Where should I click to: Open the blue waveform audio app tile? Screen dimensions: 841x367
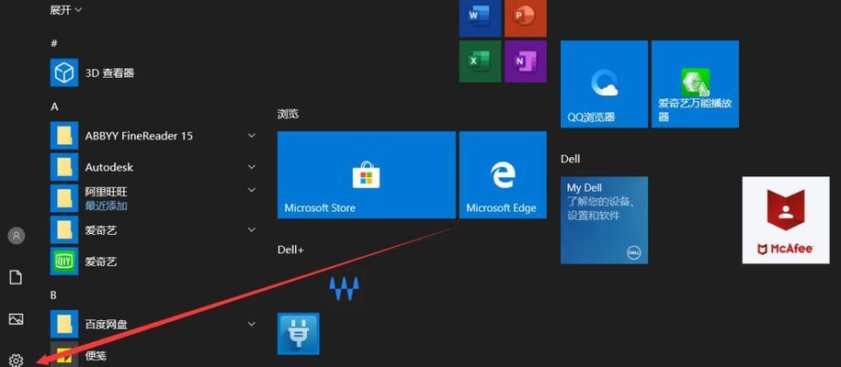coord(344,289)
